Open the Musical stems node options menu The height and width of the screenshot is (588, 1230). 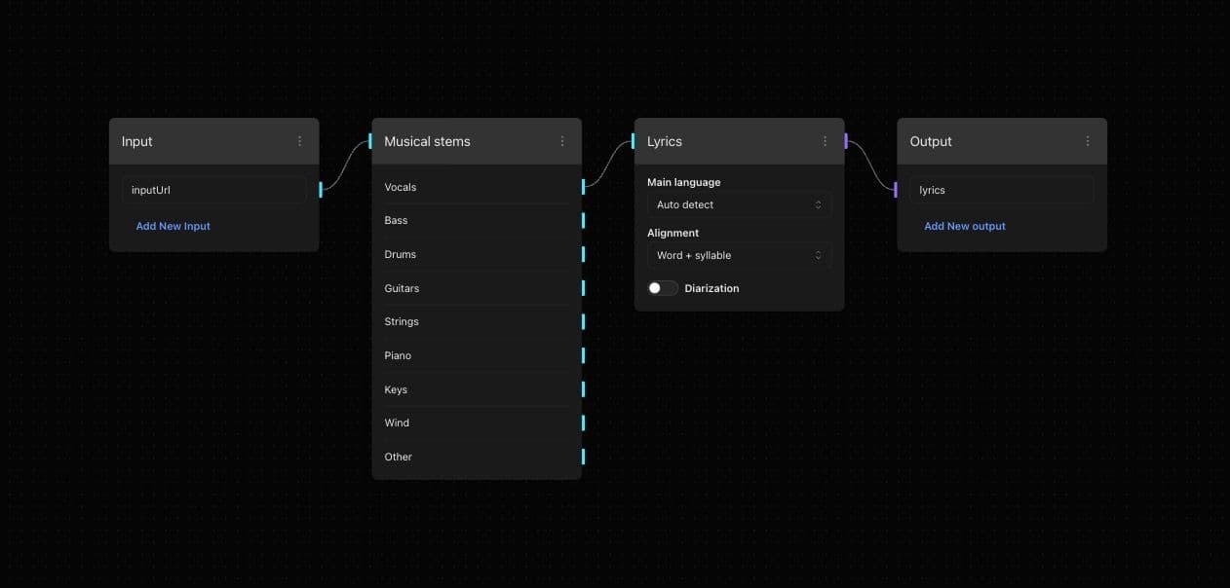click(561, 141)
